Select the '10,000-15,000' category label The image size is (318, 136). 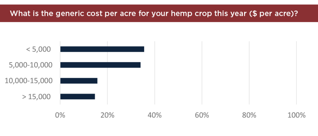click(x=29, y=81)
